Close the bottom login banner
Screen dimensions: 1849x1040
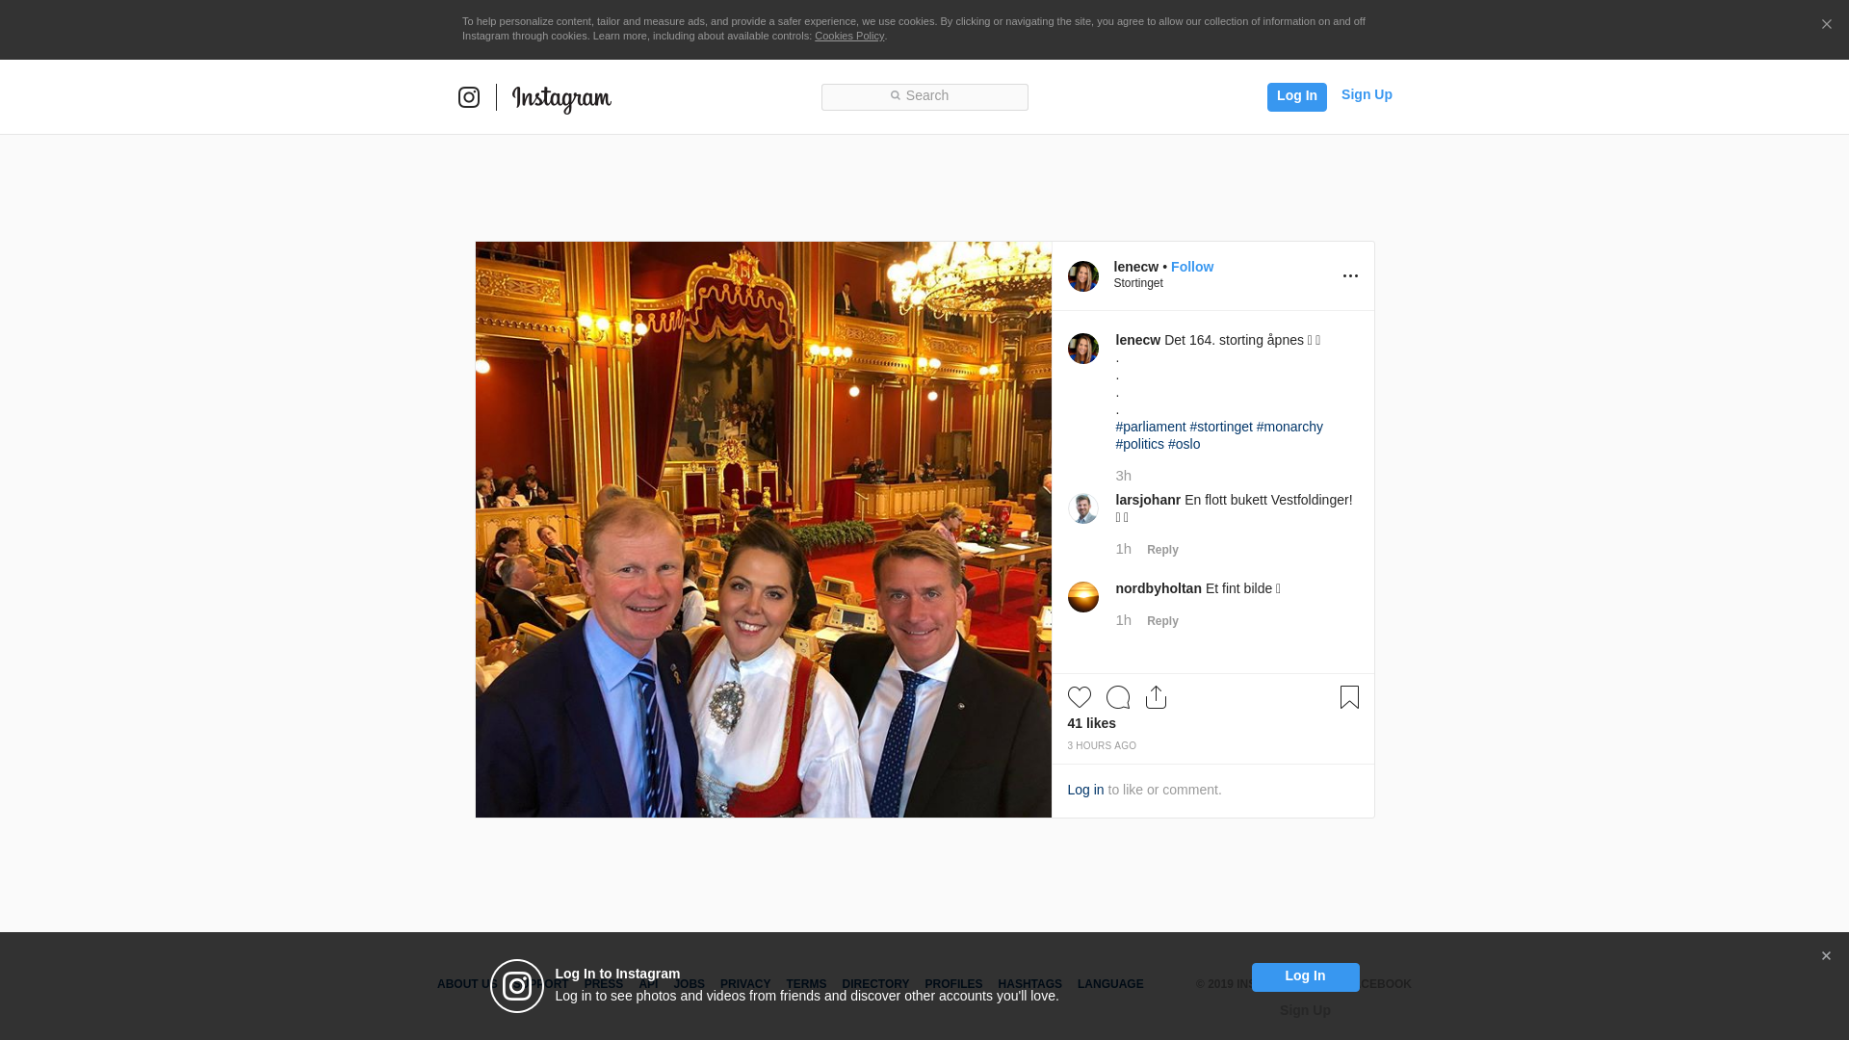tap(1826, 956)
